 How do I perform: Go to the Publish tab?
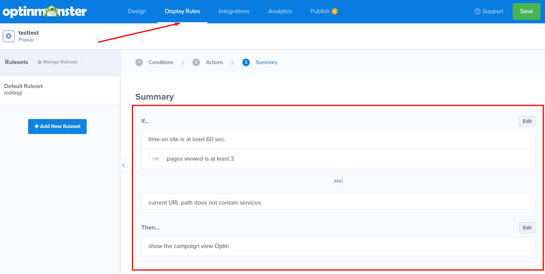[320, 11]
